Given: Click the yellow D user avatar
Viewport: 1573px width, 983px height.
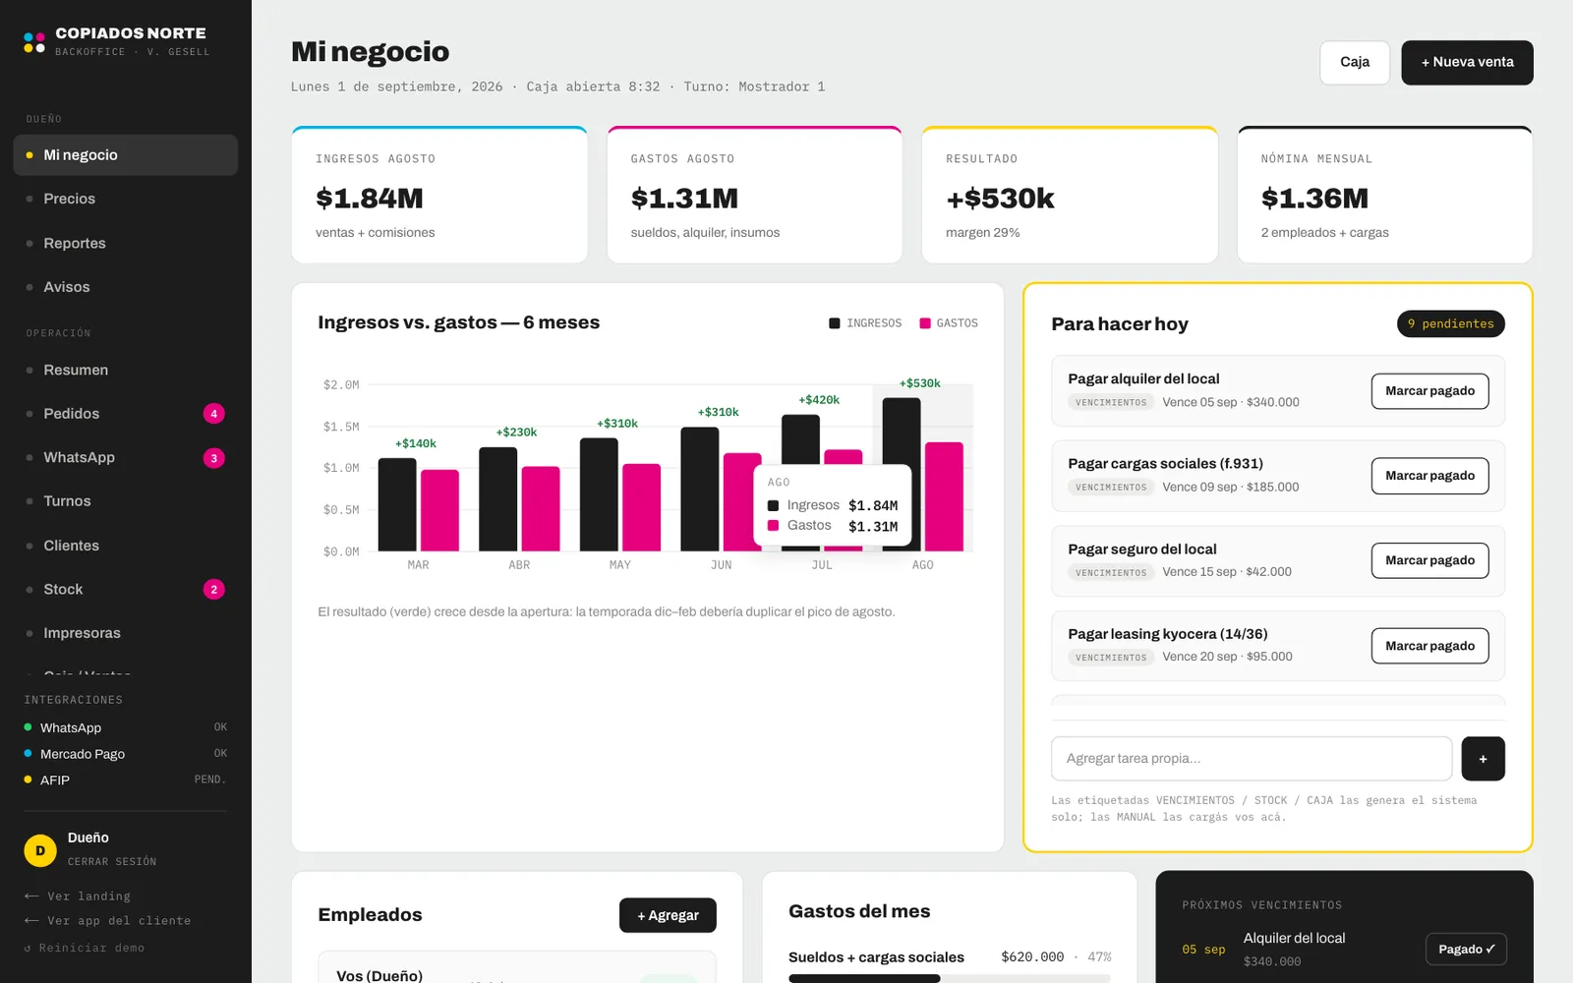Looking at the screenshot, I should 40,850.
